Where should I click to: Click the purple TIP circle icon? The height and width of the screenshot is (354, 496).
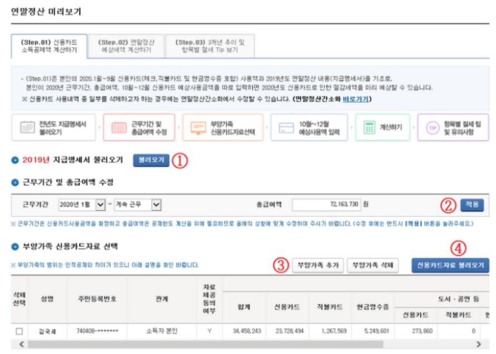[x=432, y=128]
